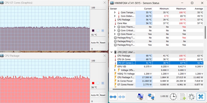Click the thermometer icon beside Core Max
This screenshot has width=207, height=103.
(115, 23)
